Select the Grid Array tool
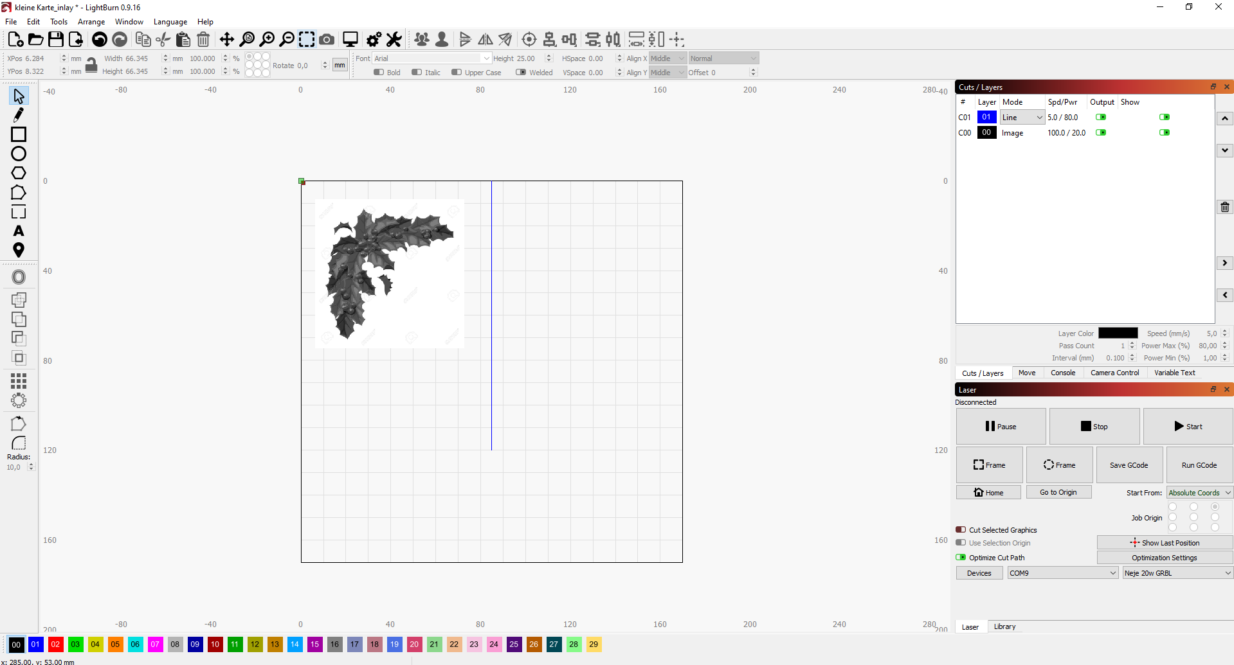Viewport: 1234px width, 665px height. coord(19,381)
